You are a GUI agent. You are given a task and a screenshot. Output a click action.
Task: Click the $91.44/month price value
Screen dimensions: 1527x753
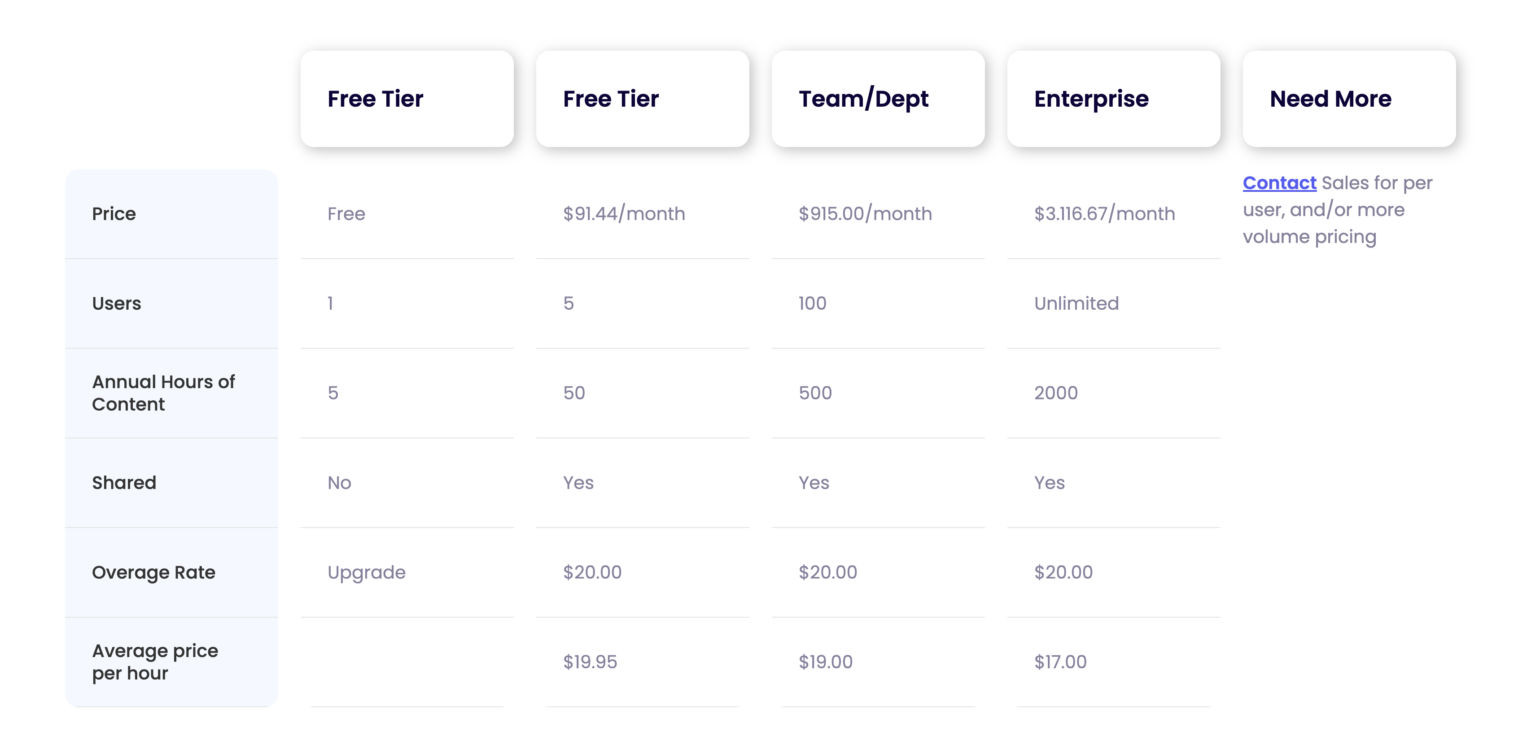tap(624, 214)
